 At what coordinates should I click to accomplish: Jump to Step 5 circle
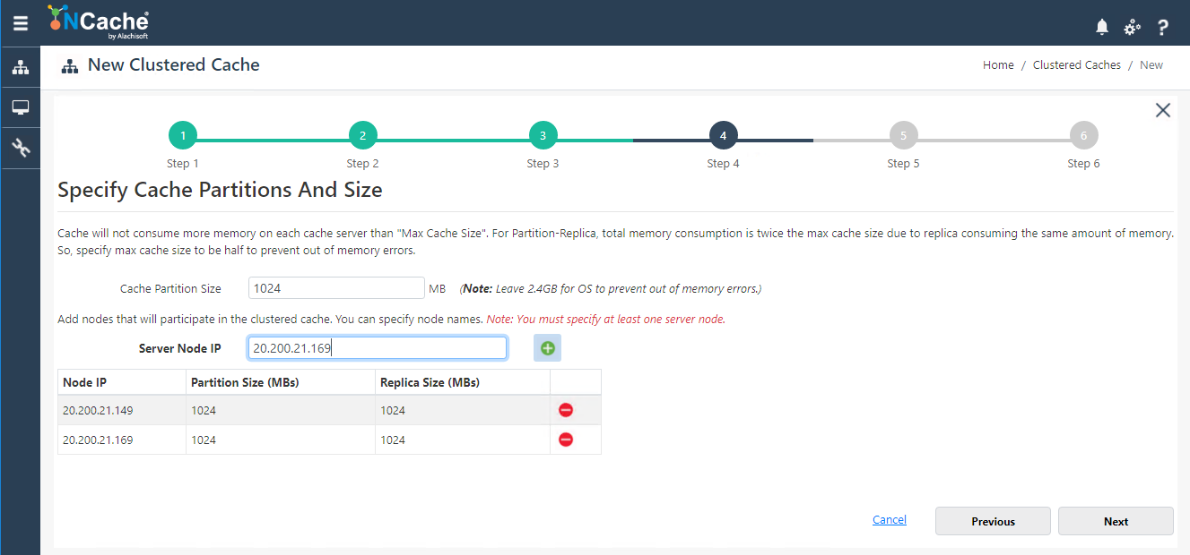click(x=904, y=136)
